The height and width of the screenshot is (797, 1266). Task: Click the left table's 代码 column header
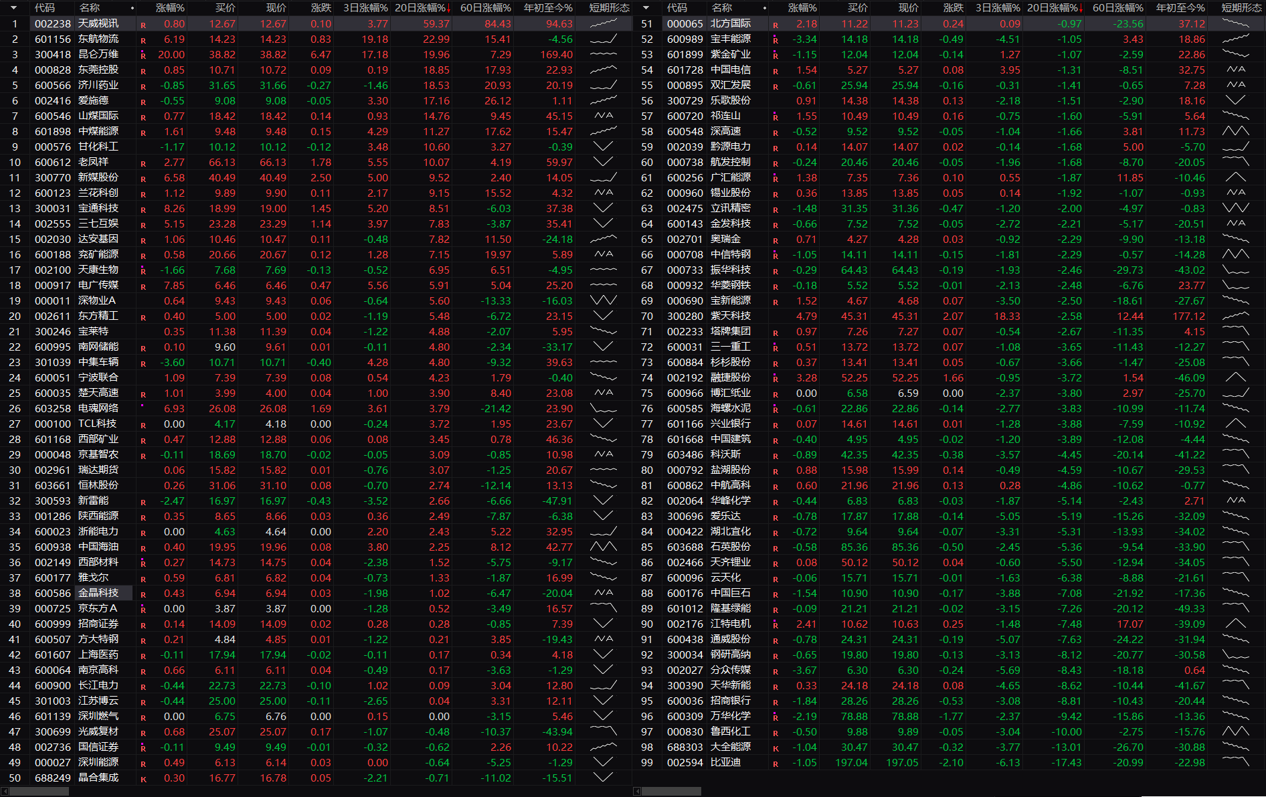click(x=45, y=8)
